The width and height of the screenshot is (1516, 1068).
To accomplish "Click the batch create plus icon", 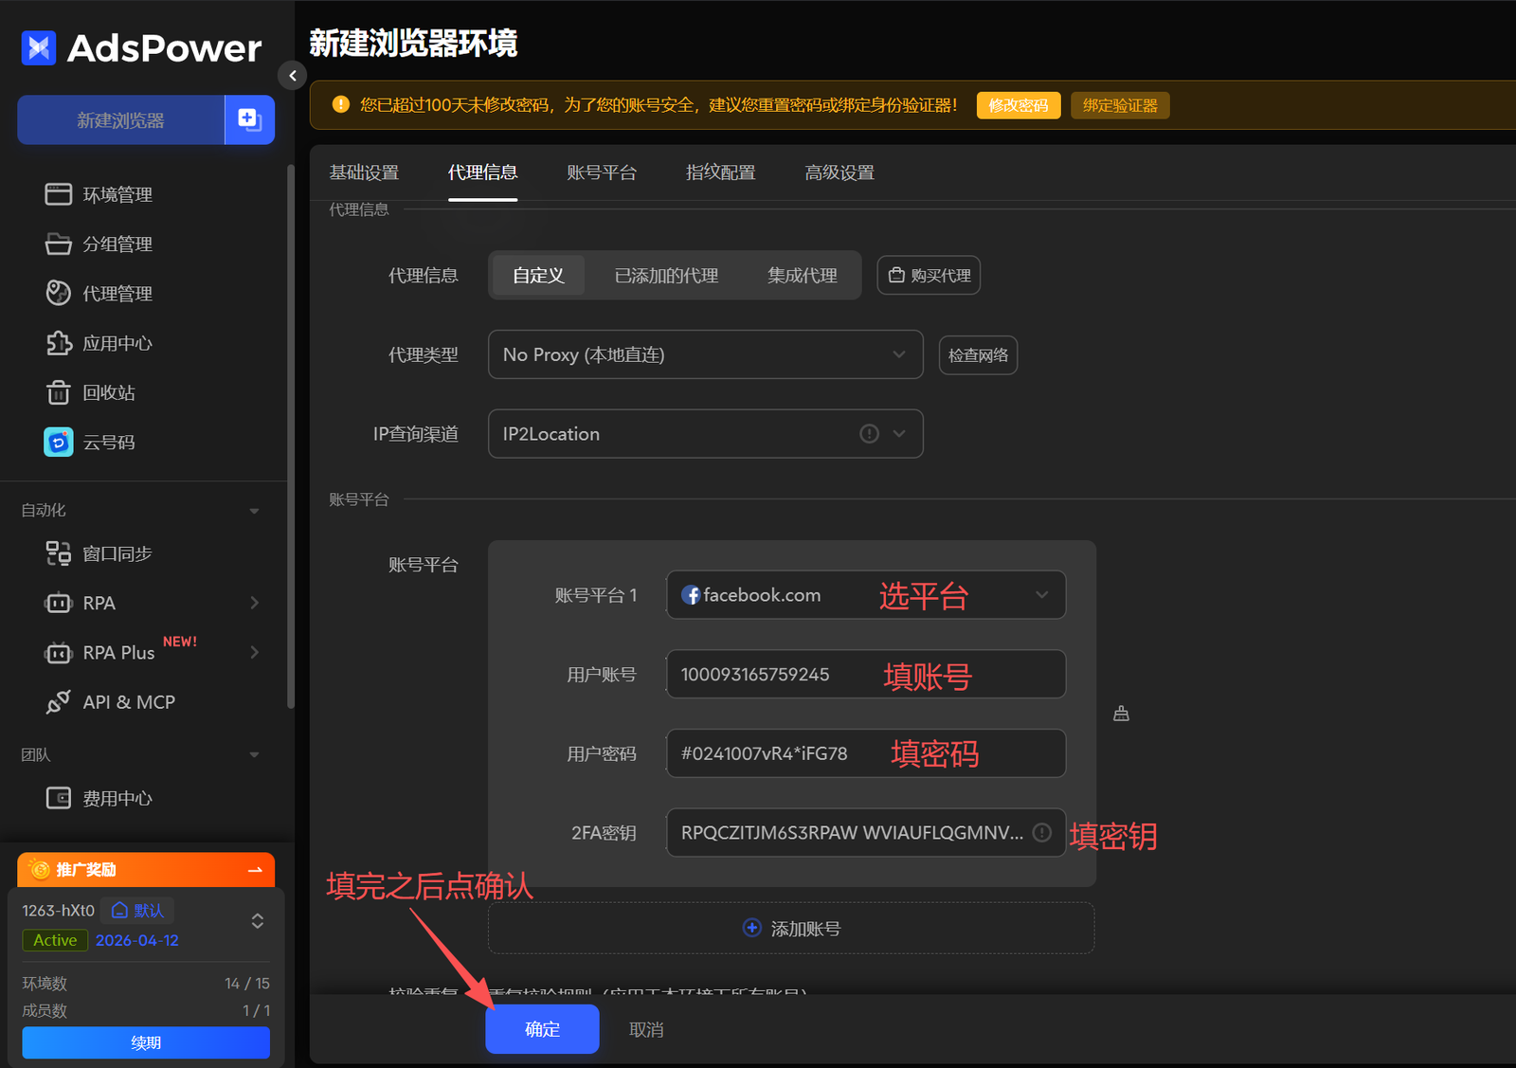I will (249, 119).
